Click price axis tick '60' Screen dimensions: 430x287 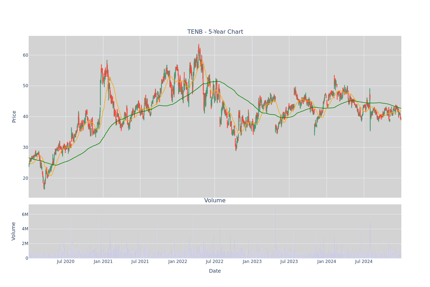pyautogui.click(x=25, y=55)
